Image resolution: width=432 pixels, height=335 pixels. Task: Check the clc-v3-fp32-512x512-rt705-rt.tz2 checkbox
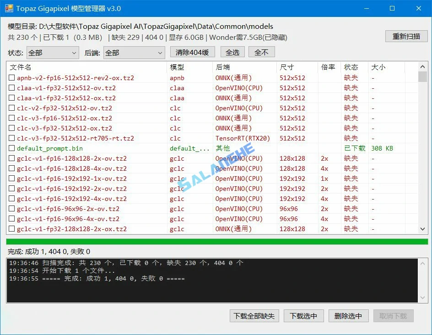[11, 138]
